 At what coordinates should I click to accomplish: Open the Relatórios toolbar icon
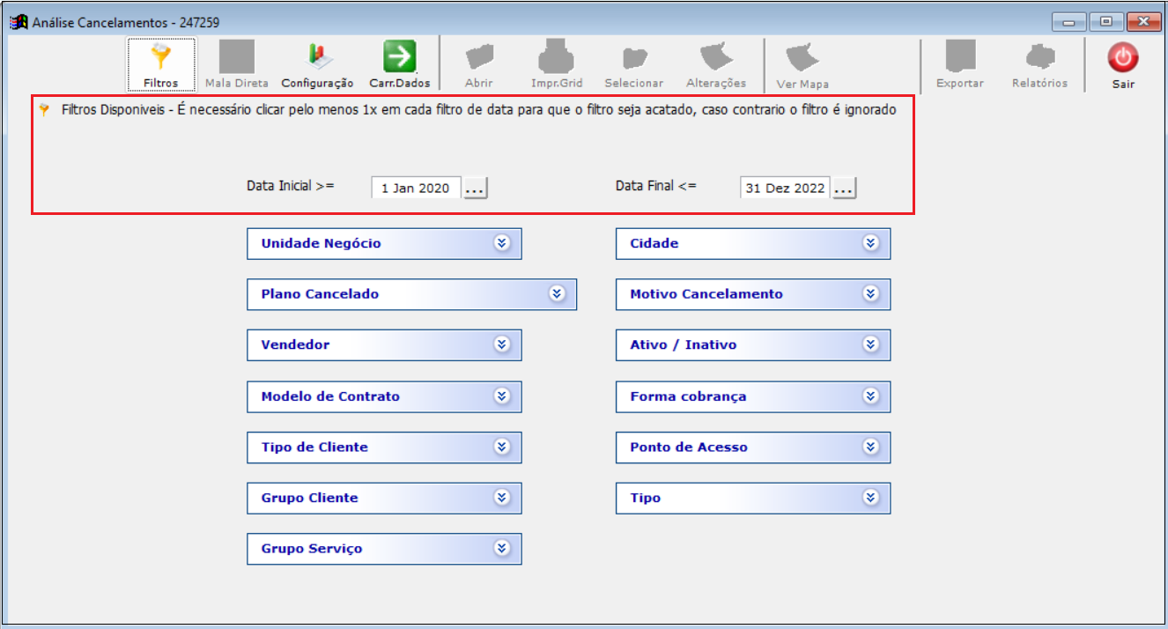1039,58
